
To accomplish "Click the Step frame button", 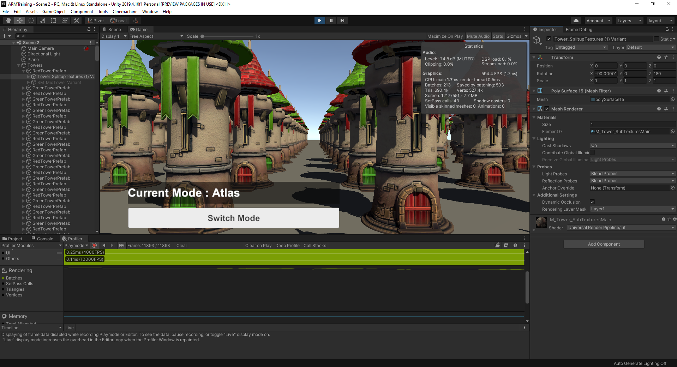I will [x=342, y=20].
